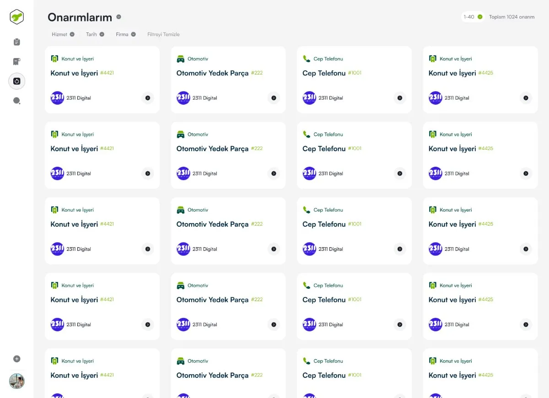Click the arrow button on second-row #4421 card
This screenshot has width=549, height=398.
point(148,174)
